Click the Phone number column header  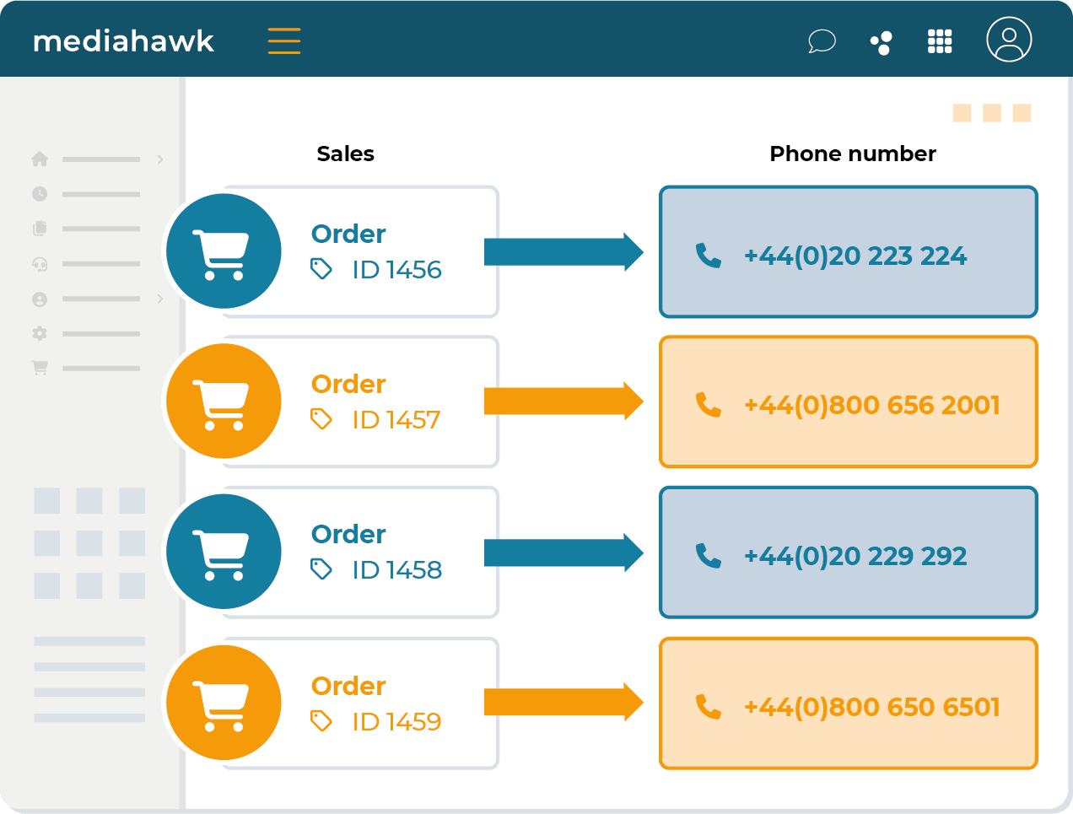(x=852, y=154)
